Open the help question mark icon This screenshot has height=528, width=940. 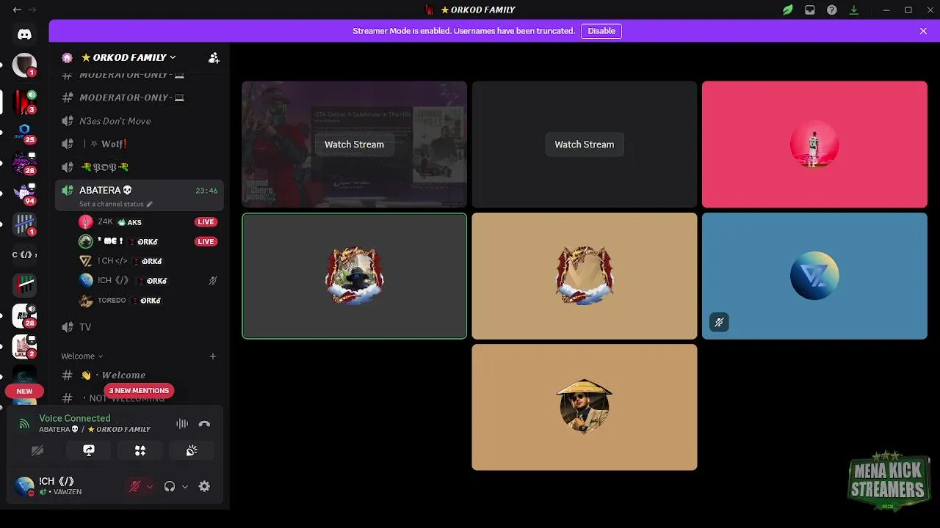[831, 10]
